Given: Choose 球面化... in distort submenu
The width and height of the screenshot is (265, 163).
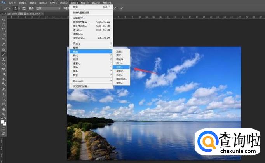Looking at the screenshot, I should [x=121, y=71].
